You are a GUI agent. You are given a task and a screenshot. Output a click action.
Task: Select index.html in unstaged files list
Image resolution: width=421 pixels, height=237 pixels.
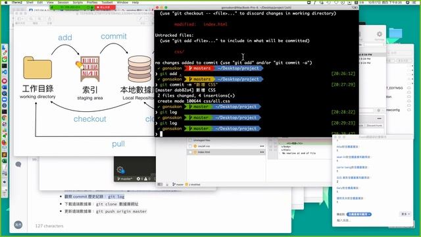pyautogui.click(x=226, y=152)
